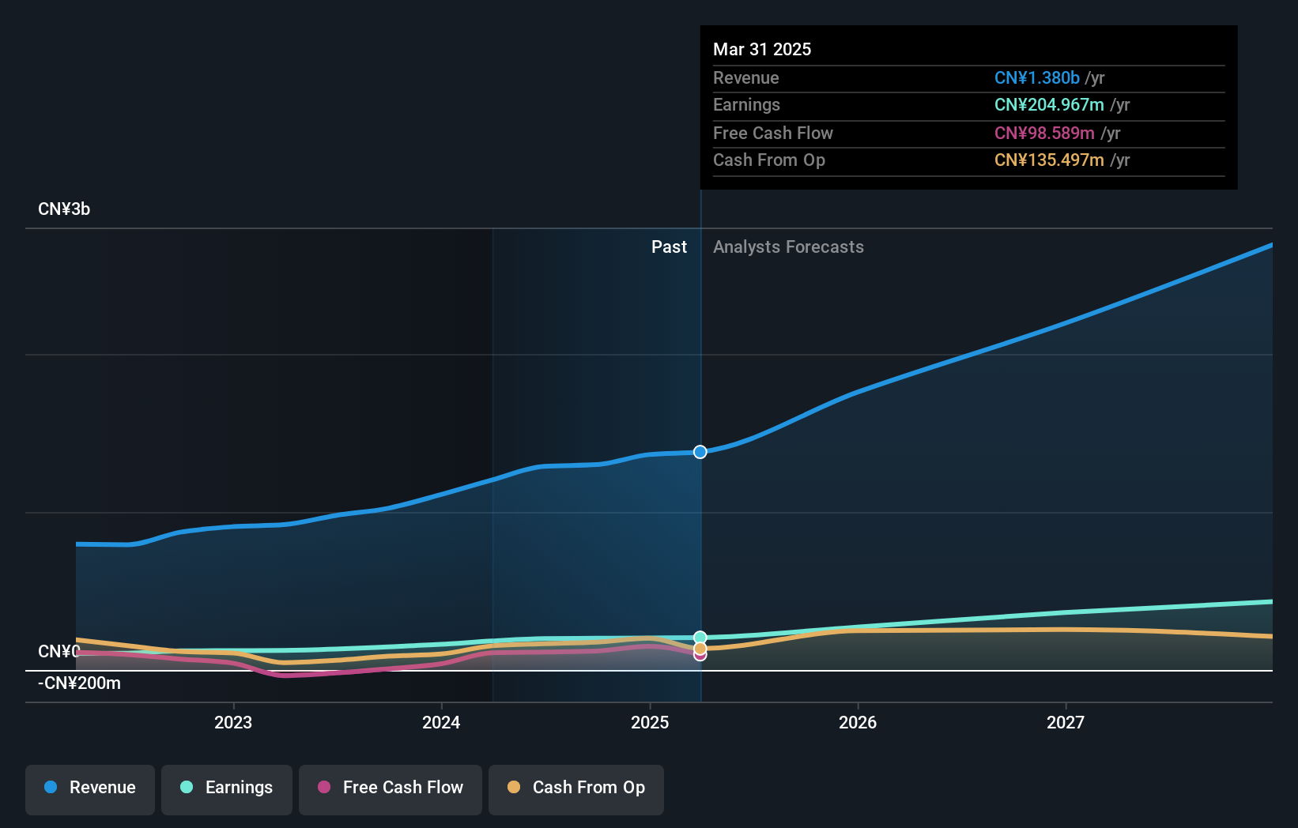Click the 2026 x-axis label
Viewport: 1298px width, 828px height.
(x=858, y=722)
